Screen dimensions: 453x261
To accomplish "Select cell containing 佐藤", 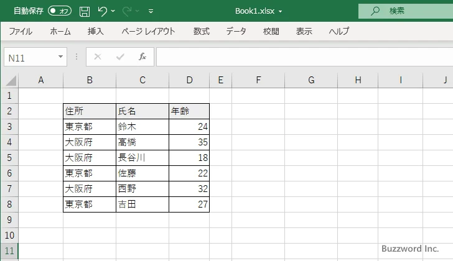I will point(142,173).
